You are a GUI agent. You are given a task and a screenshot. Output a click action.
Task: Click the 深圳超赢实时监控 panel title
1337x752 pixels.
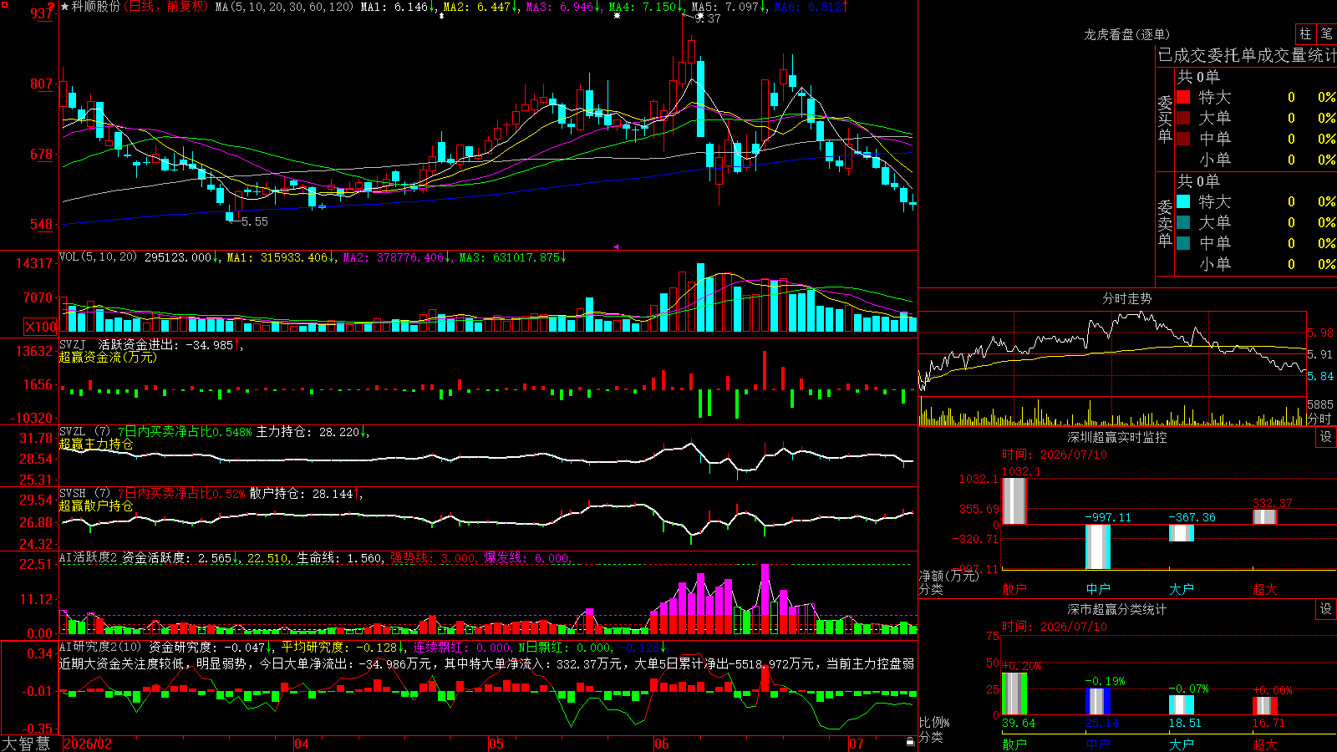(1116, 437)
